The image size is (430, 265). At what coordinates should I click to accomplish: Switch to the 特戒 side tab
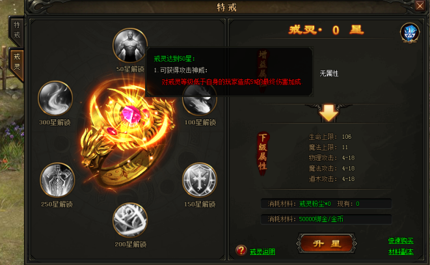[x=17, y=30]
